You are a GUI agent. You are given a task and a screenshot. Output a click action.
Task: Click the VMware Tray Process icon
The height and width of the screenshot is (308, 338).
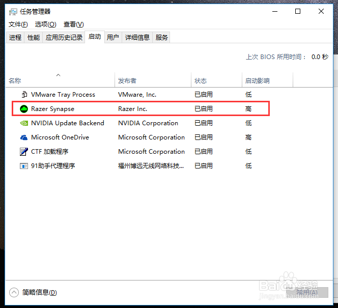coord(24,94)
